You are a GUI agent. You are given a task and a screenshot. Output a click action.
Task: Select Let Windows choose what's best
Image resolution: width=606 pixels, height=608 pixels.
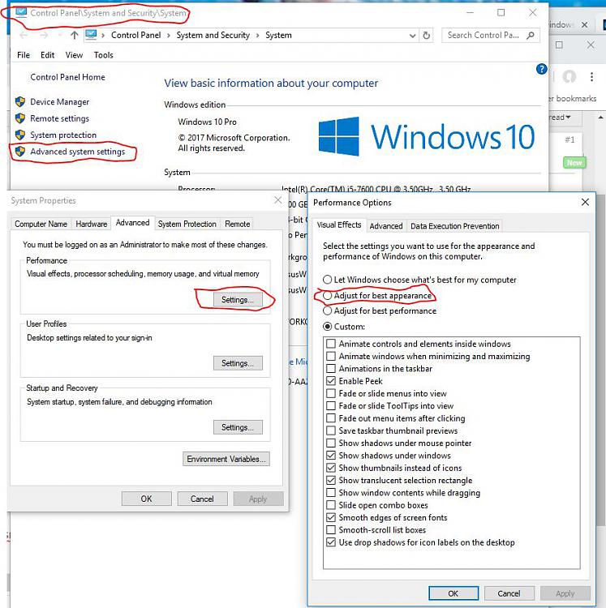coord(328,280)
